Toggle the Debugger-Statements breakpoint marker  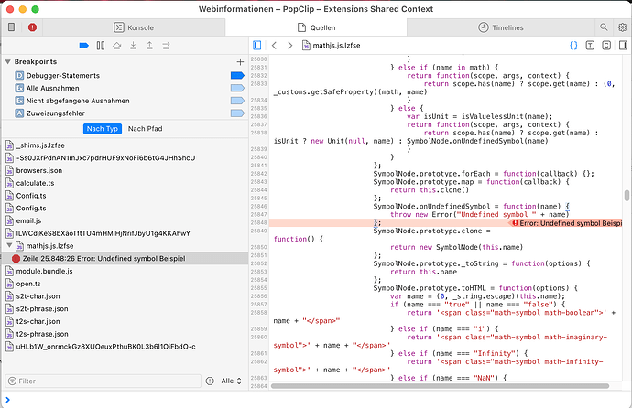pos(236,74)
